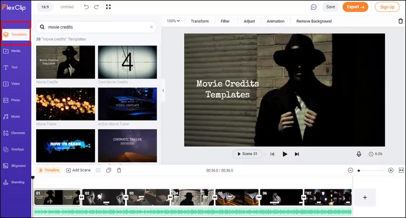Click the Sign Up button
The width and height of the screenshot is (406, 218).
(x=387, y=7)
